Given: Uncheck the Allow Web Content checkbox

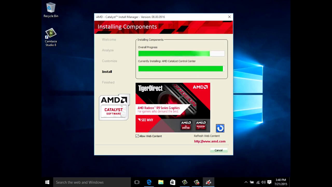Looking at the screenshot, I should point(137,136).
